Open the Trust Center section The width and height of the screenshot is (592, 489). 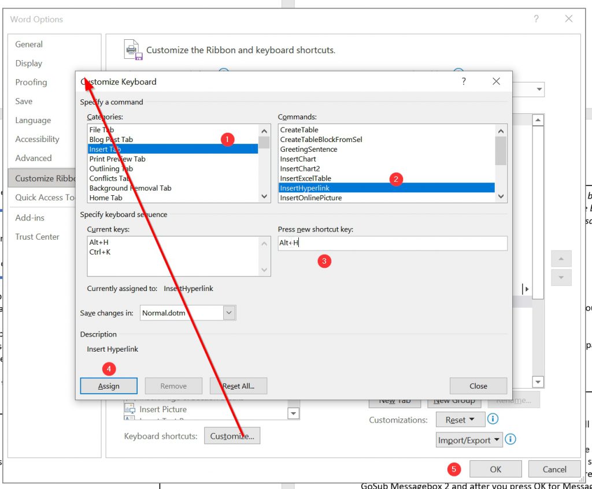37,237
